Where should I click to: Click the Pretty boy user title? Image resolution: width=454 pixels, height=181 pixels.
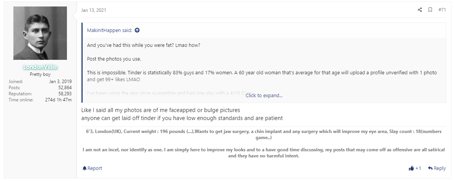[40, 74]
